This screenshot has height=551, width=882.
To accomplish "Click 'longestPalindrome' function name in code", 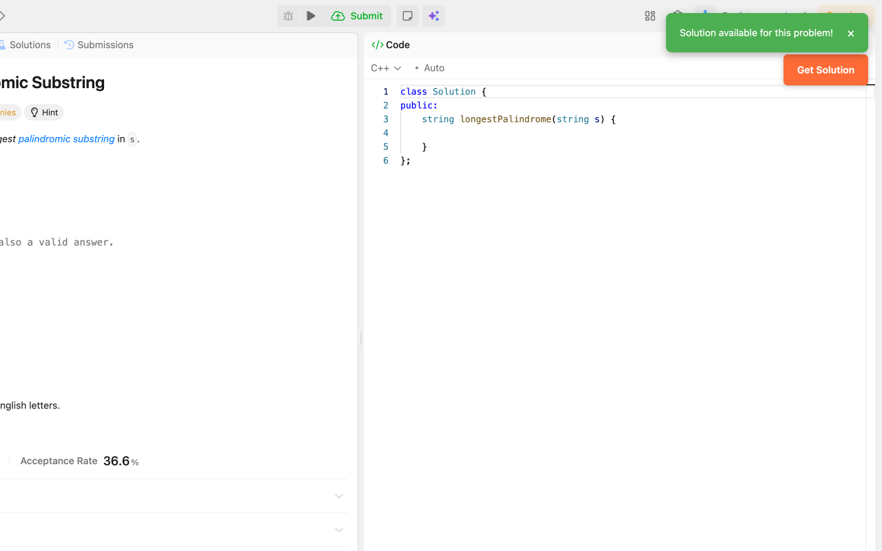I will tap(506, 119).
